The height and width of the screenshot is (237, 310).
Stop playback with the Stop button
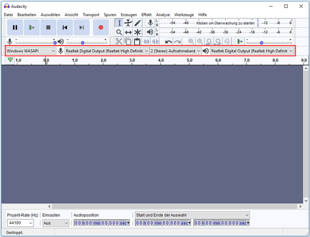click(48, 27)
